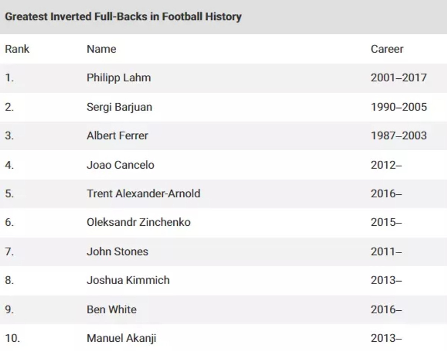Select Trent Alexander-Arnold in the table
Screen dimensions: 447x351
coord(143,193)
